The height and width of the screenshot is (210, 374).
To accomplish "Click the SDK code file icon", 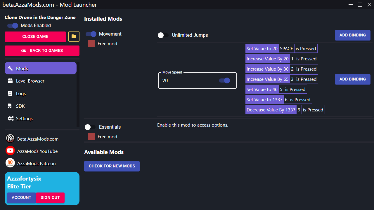I will point(10,106).
